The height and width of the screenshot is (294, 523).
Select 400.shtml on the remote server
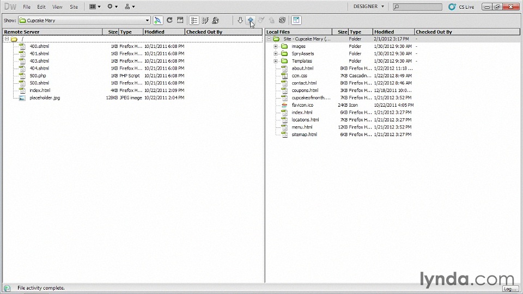click(39, 46)
